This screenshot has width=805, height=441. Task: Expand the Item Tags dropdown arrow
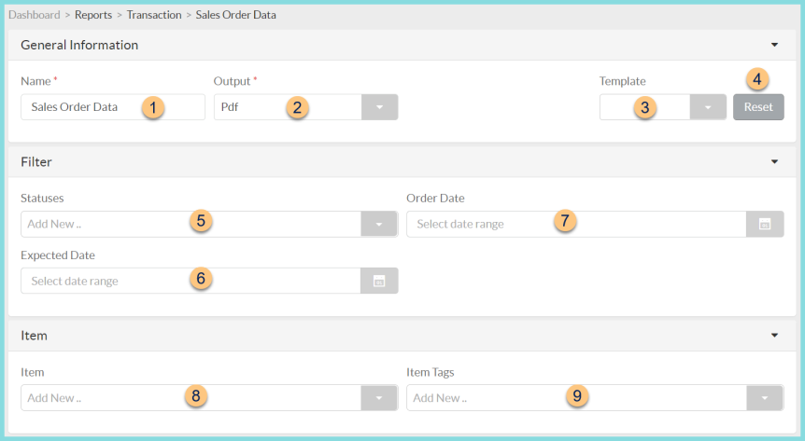[765, 398]
